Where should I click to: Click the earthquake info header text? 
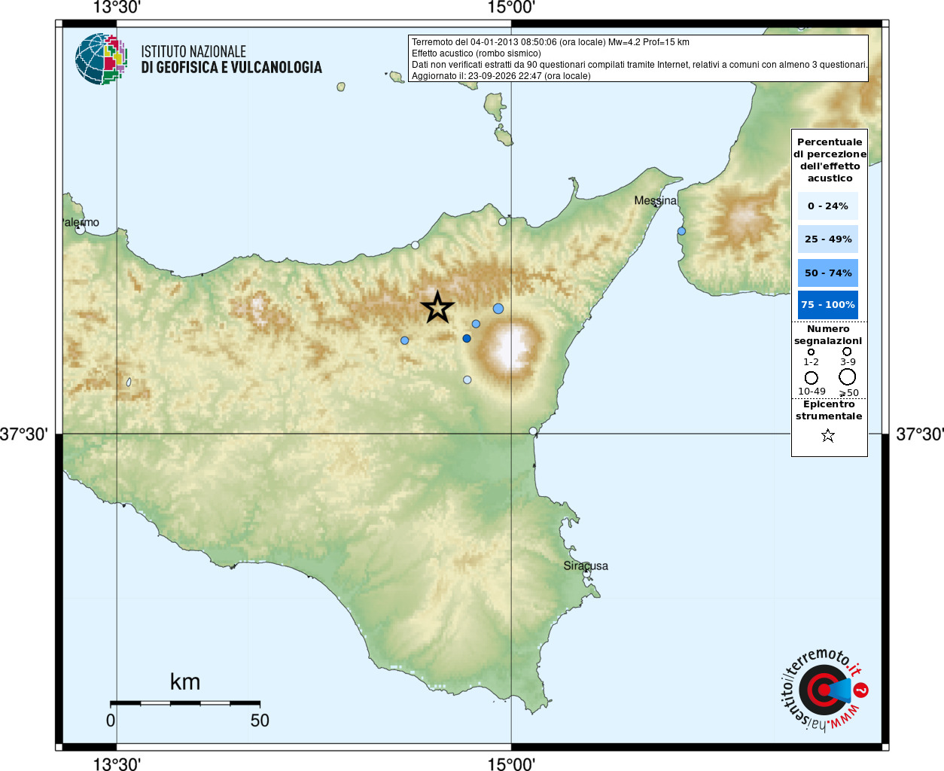click(x=638, y=59)
